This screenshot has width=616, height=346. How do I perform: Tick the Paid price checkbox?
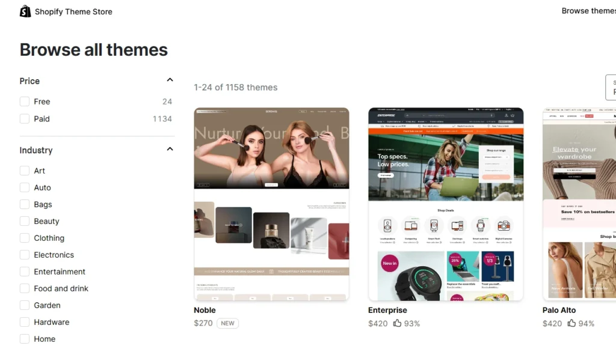[x=24, y=119]
